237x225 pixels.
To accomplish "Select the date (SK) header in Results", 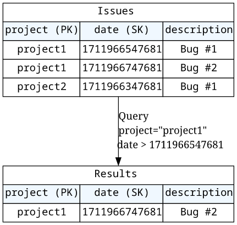I will 122,194.
